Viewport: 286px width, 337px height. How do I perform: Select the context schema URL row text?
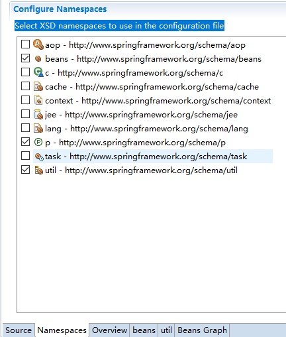pos(158,101)
